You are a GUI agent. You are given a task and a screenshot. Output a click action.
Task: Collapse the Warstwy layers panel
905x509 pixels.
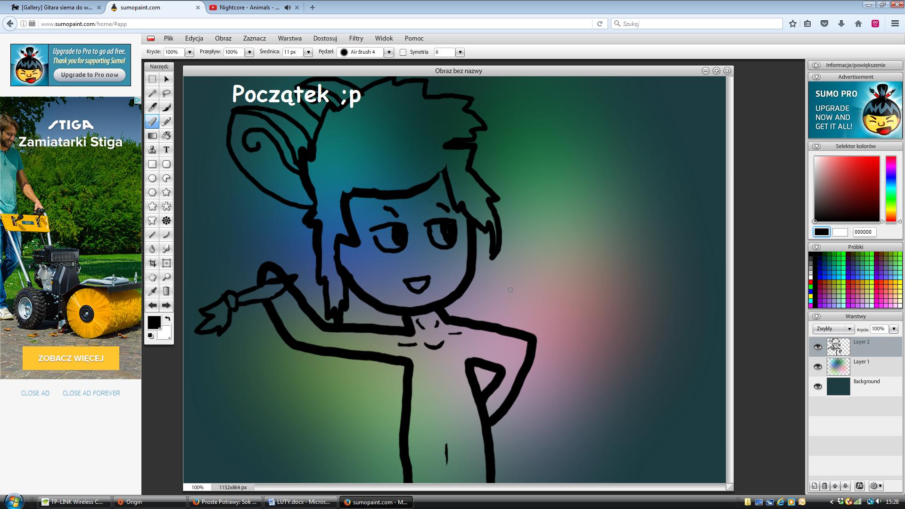pos(817,316)
